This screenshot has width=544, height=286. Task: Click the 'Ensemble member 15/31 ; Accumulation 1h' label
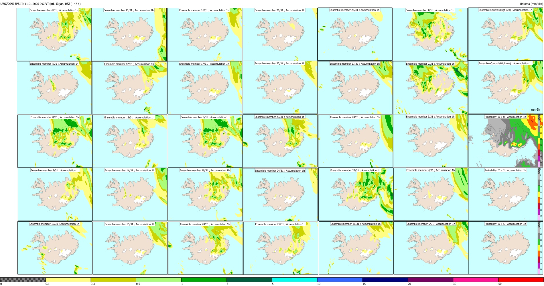pos(129,224)
